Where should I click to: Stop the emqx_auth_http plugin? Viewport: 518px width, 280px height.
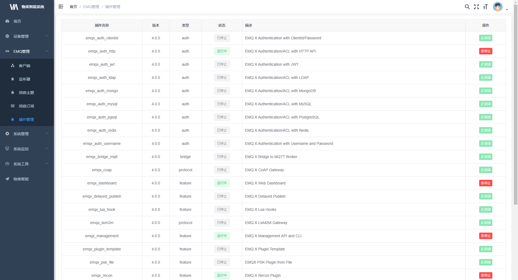point(486,51)
